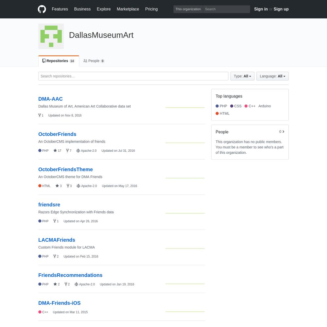The width and height of the screenshot is (327, 327).
Task: Switch to the People tab
Action: pos(94,61)
